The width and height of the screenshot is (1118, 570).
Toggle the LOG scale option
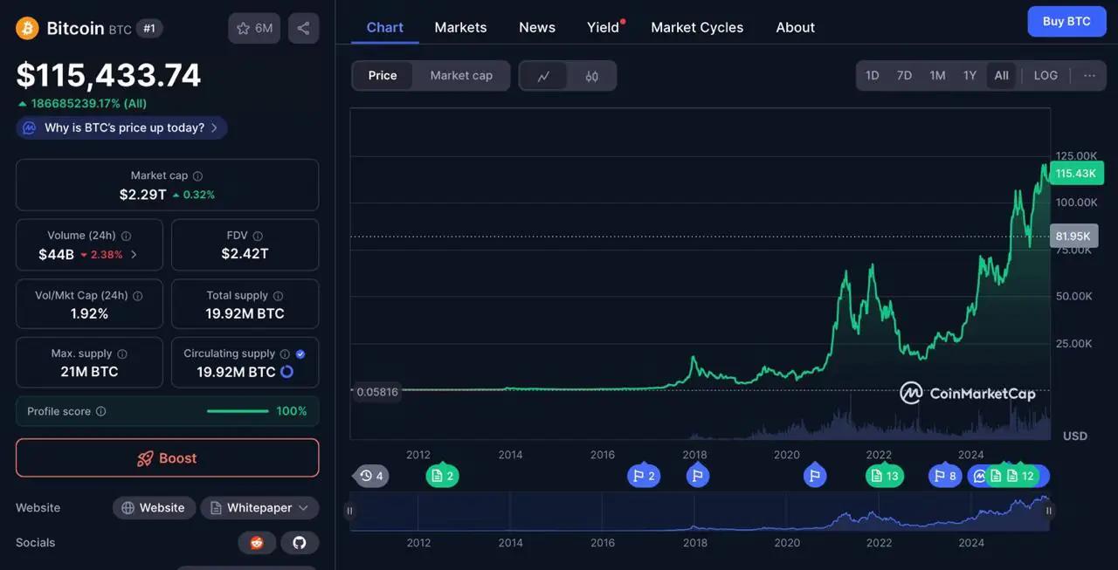tap(1046, 76)
